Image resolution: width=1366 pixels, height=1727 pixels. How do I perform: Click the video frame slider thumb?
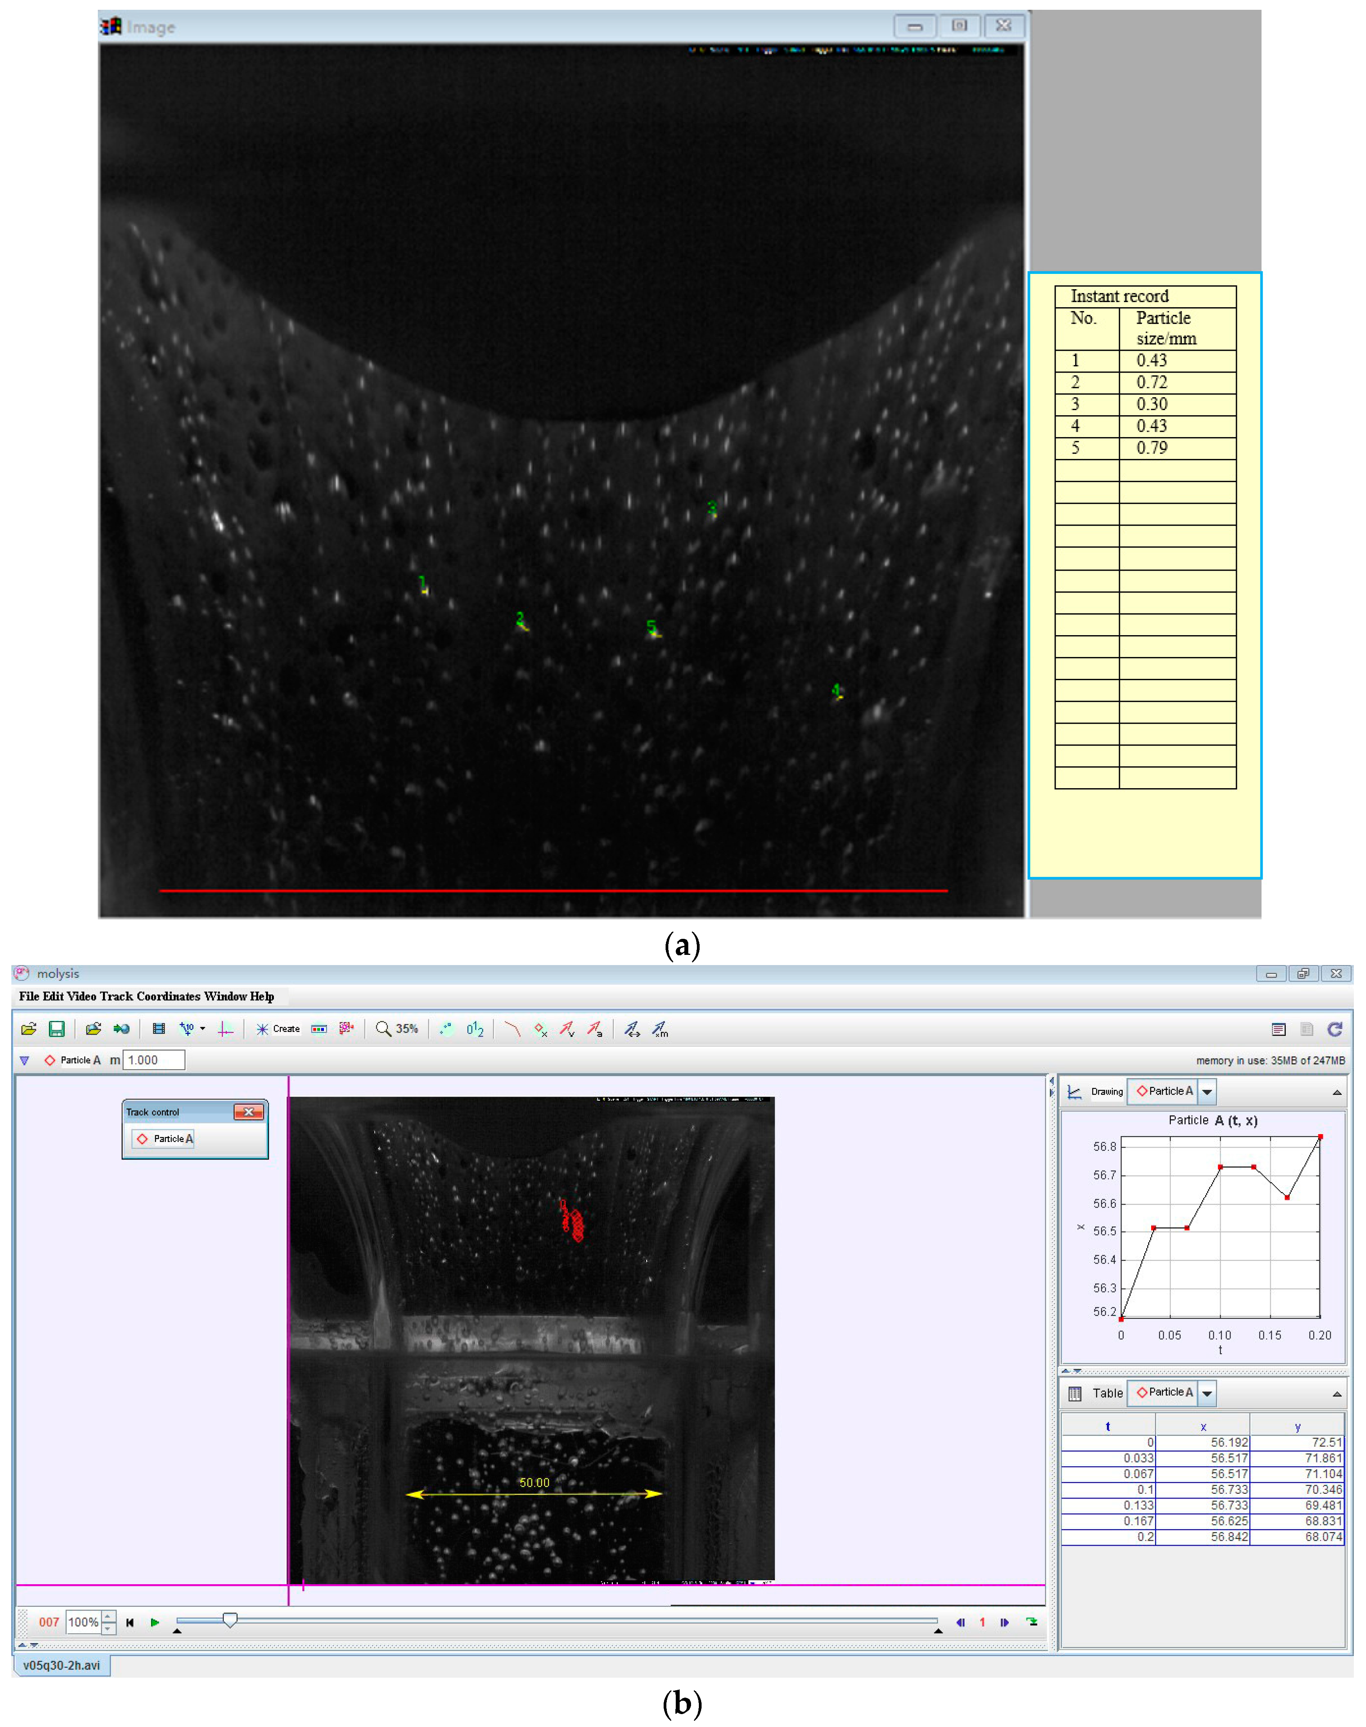[230, 1620]
